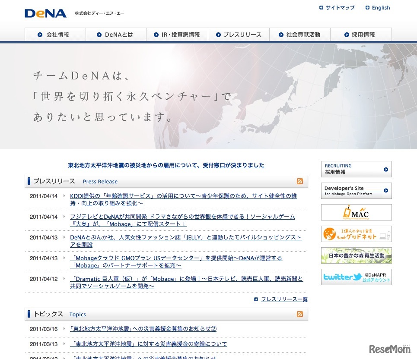Viewport: 417px width, 359px height.
Task: Open the Topics RSS feed icon
Action: tap(300, 314)
